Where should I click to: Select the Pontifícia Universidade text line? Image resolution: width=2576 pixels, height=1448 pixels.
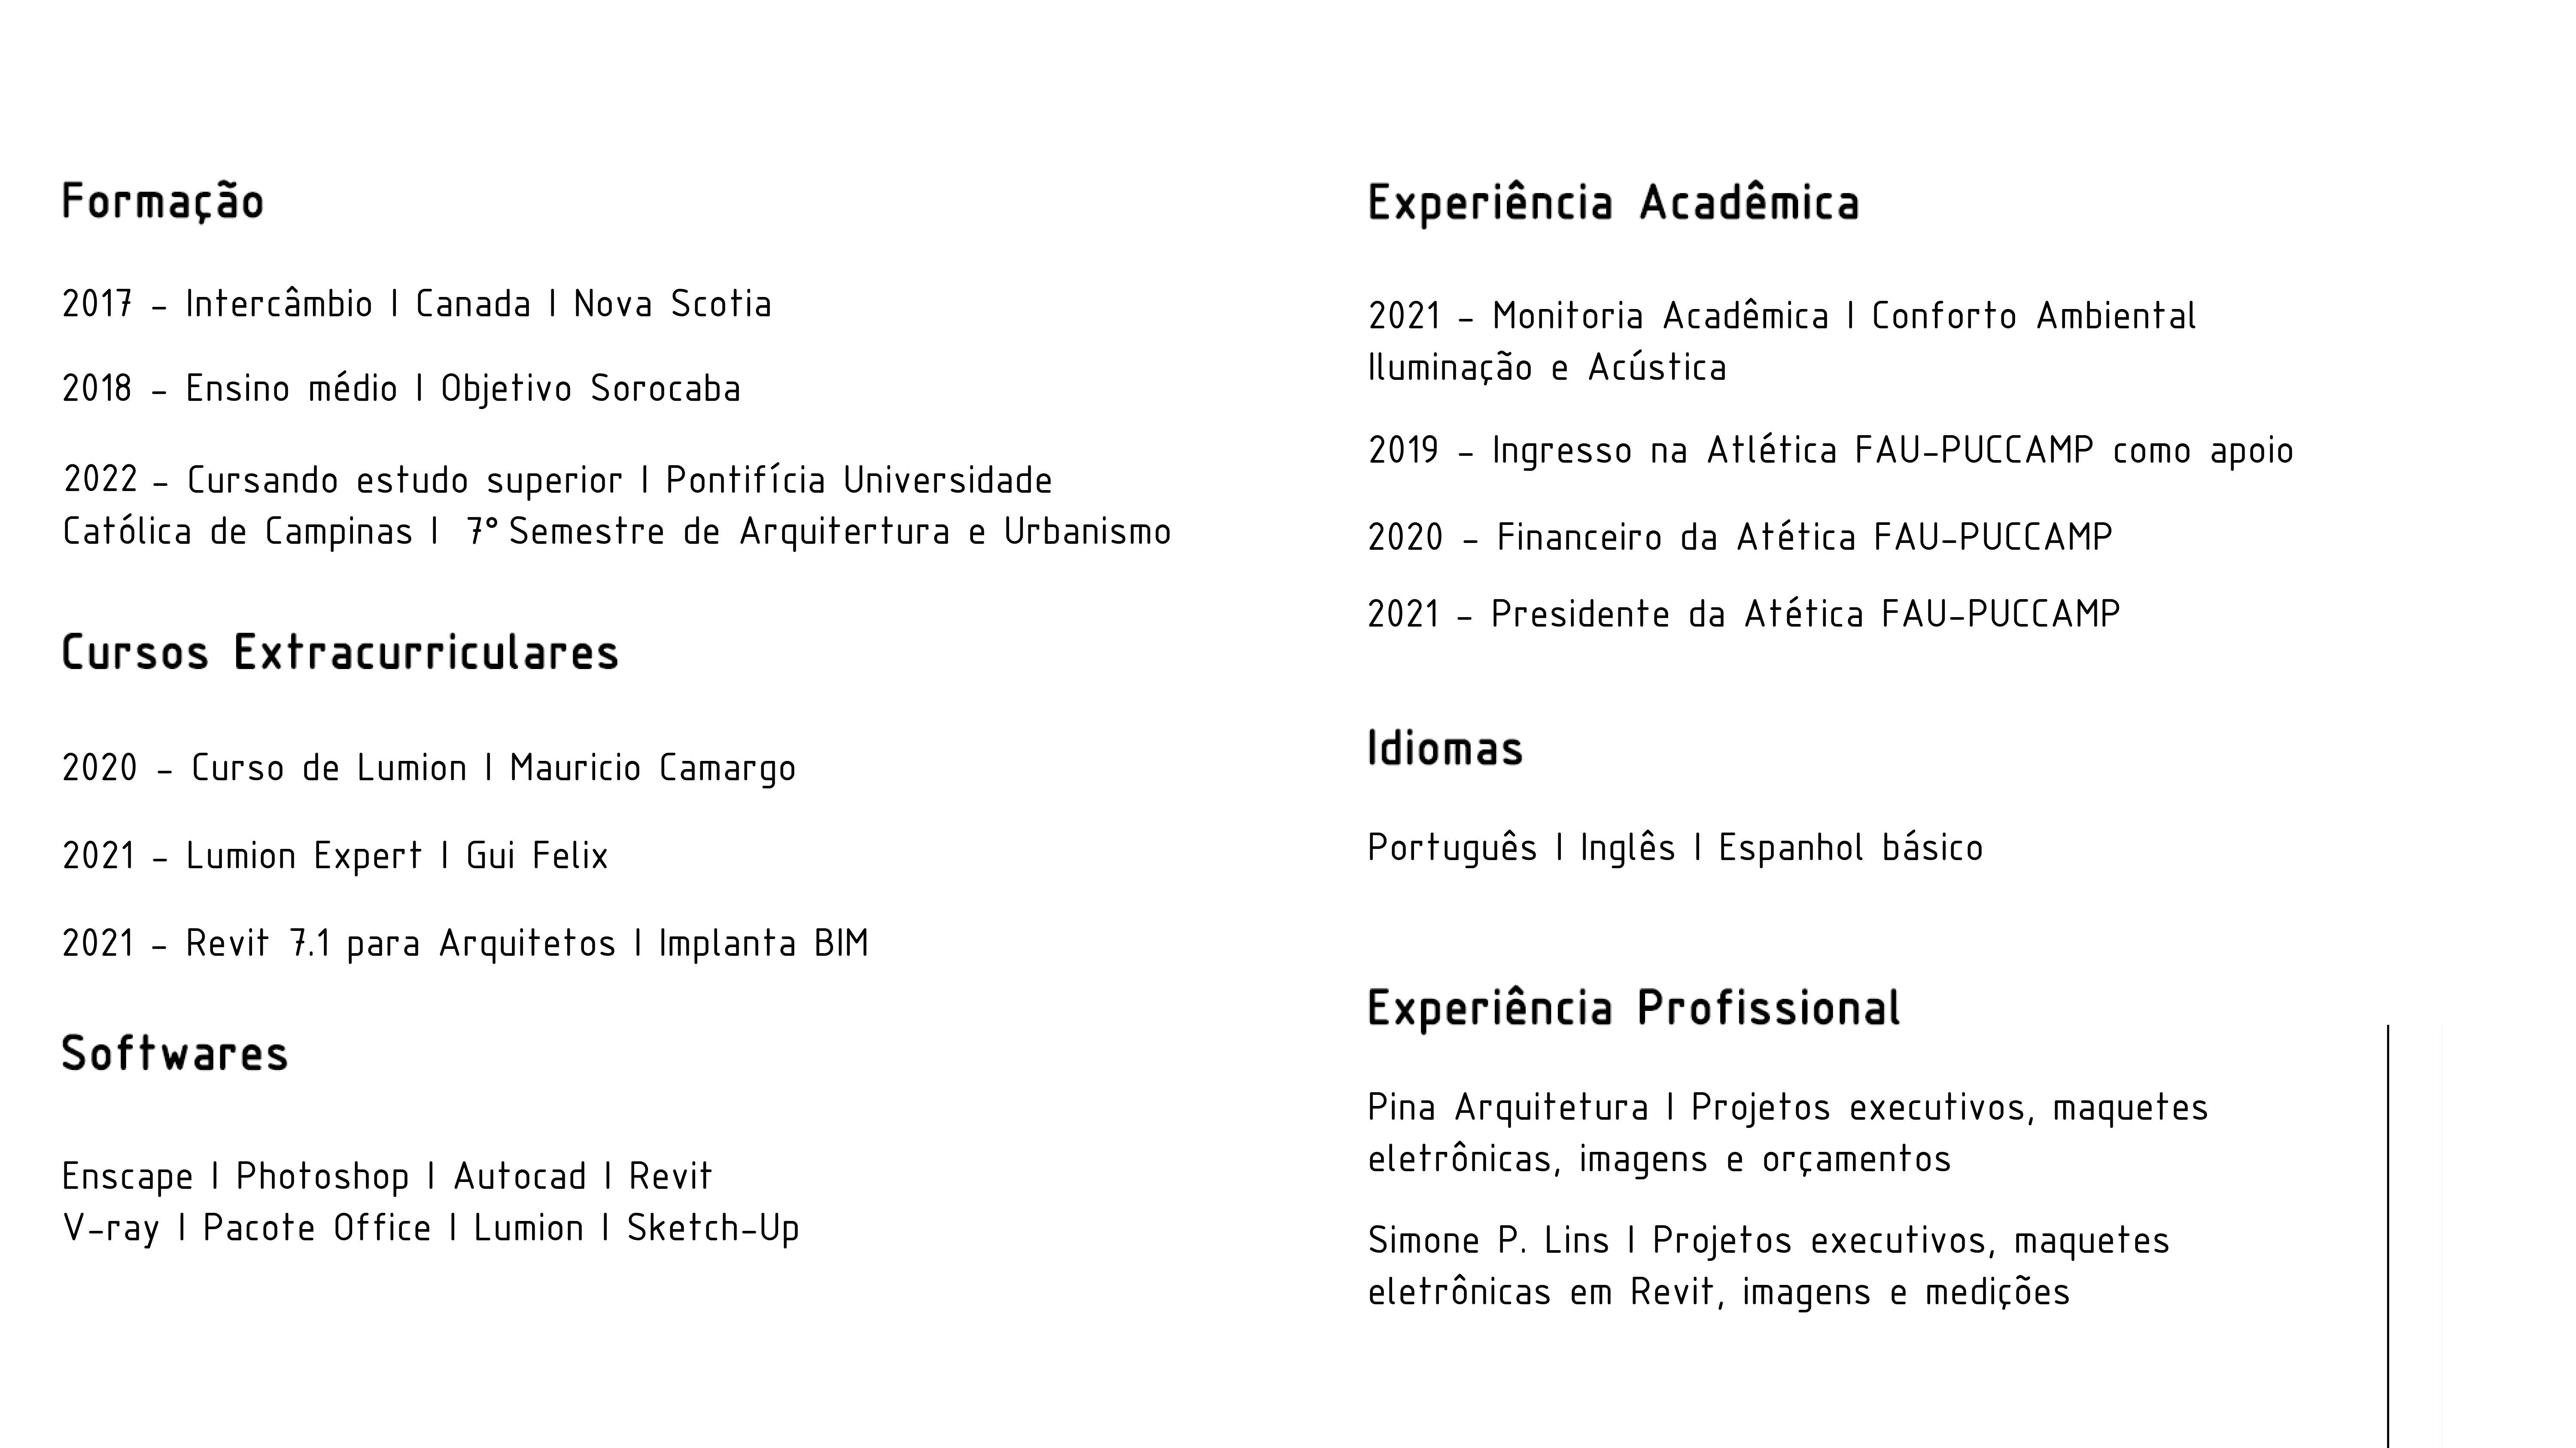(x=558, y=481)
